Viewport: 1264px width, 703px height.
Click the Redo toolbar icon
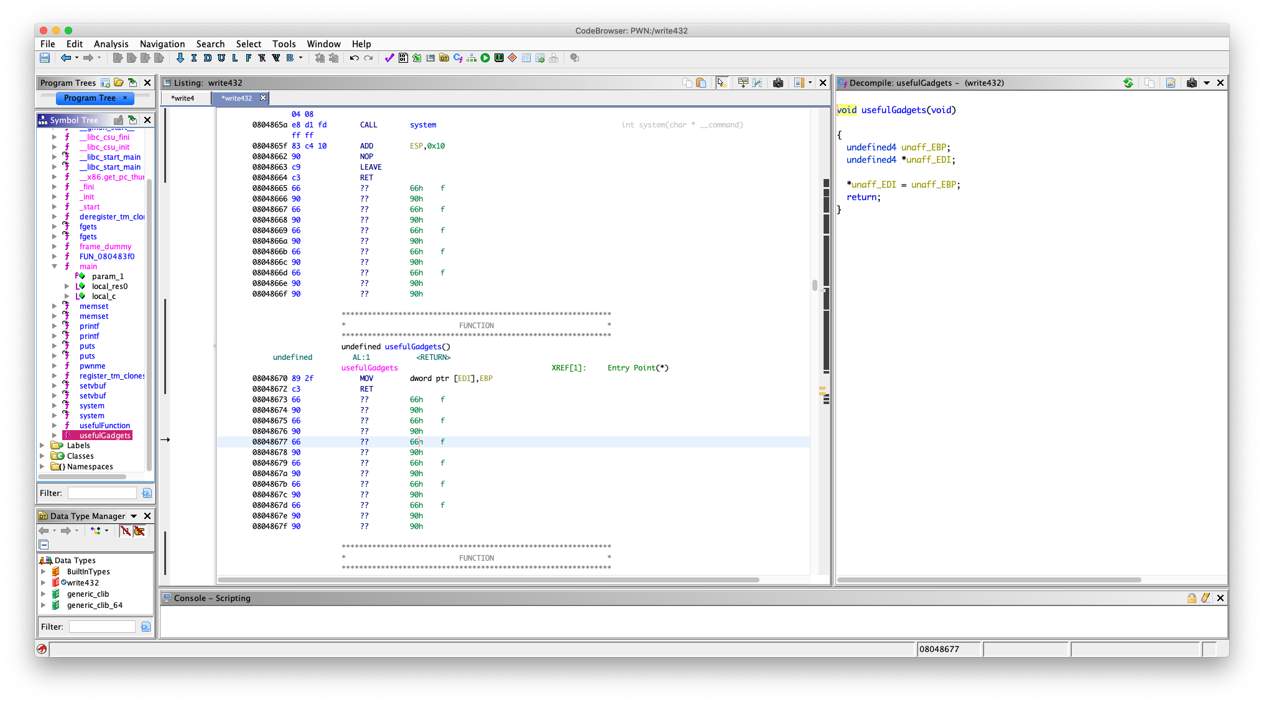click(368, 58)
